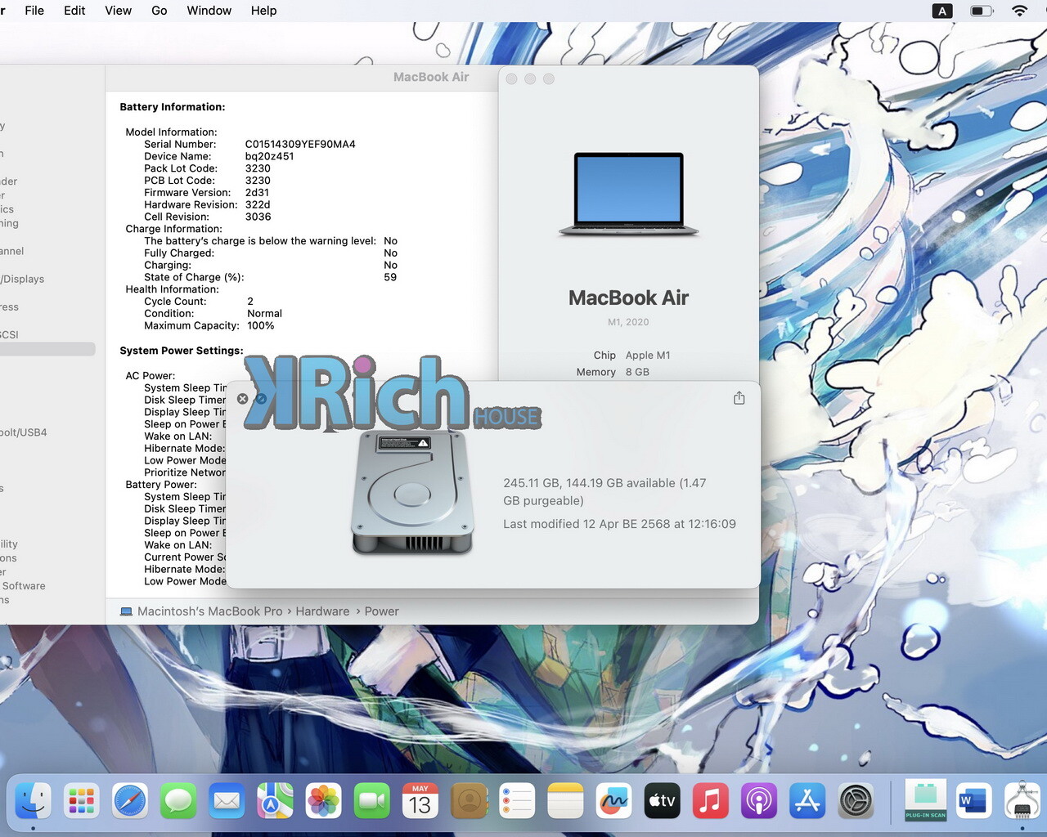The image size is (1047, 837).
Task: Launch Freeform from the Dock
Action: (x=613, y=801)
